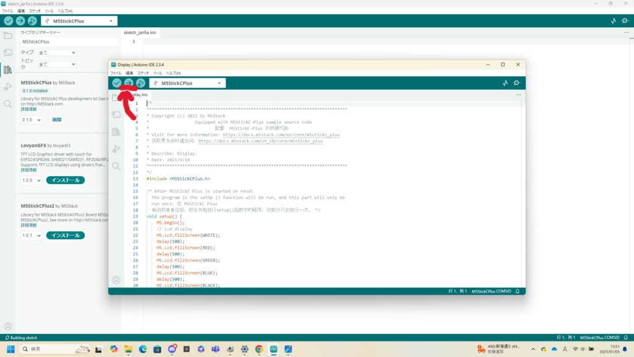
Task: Open Debug panel in sketch_jan5a sidebar
Action: (7, 87)
